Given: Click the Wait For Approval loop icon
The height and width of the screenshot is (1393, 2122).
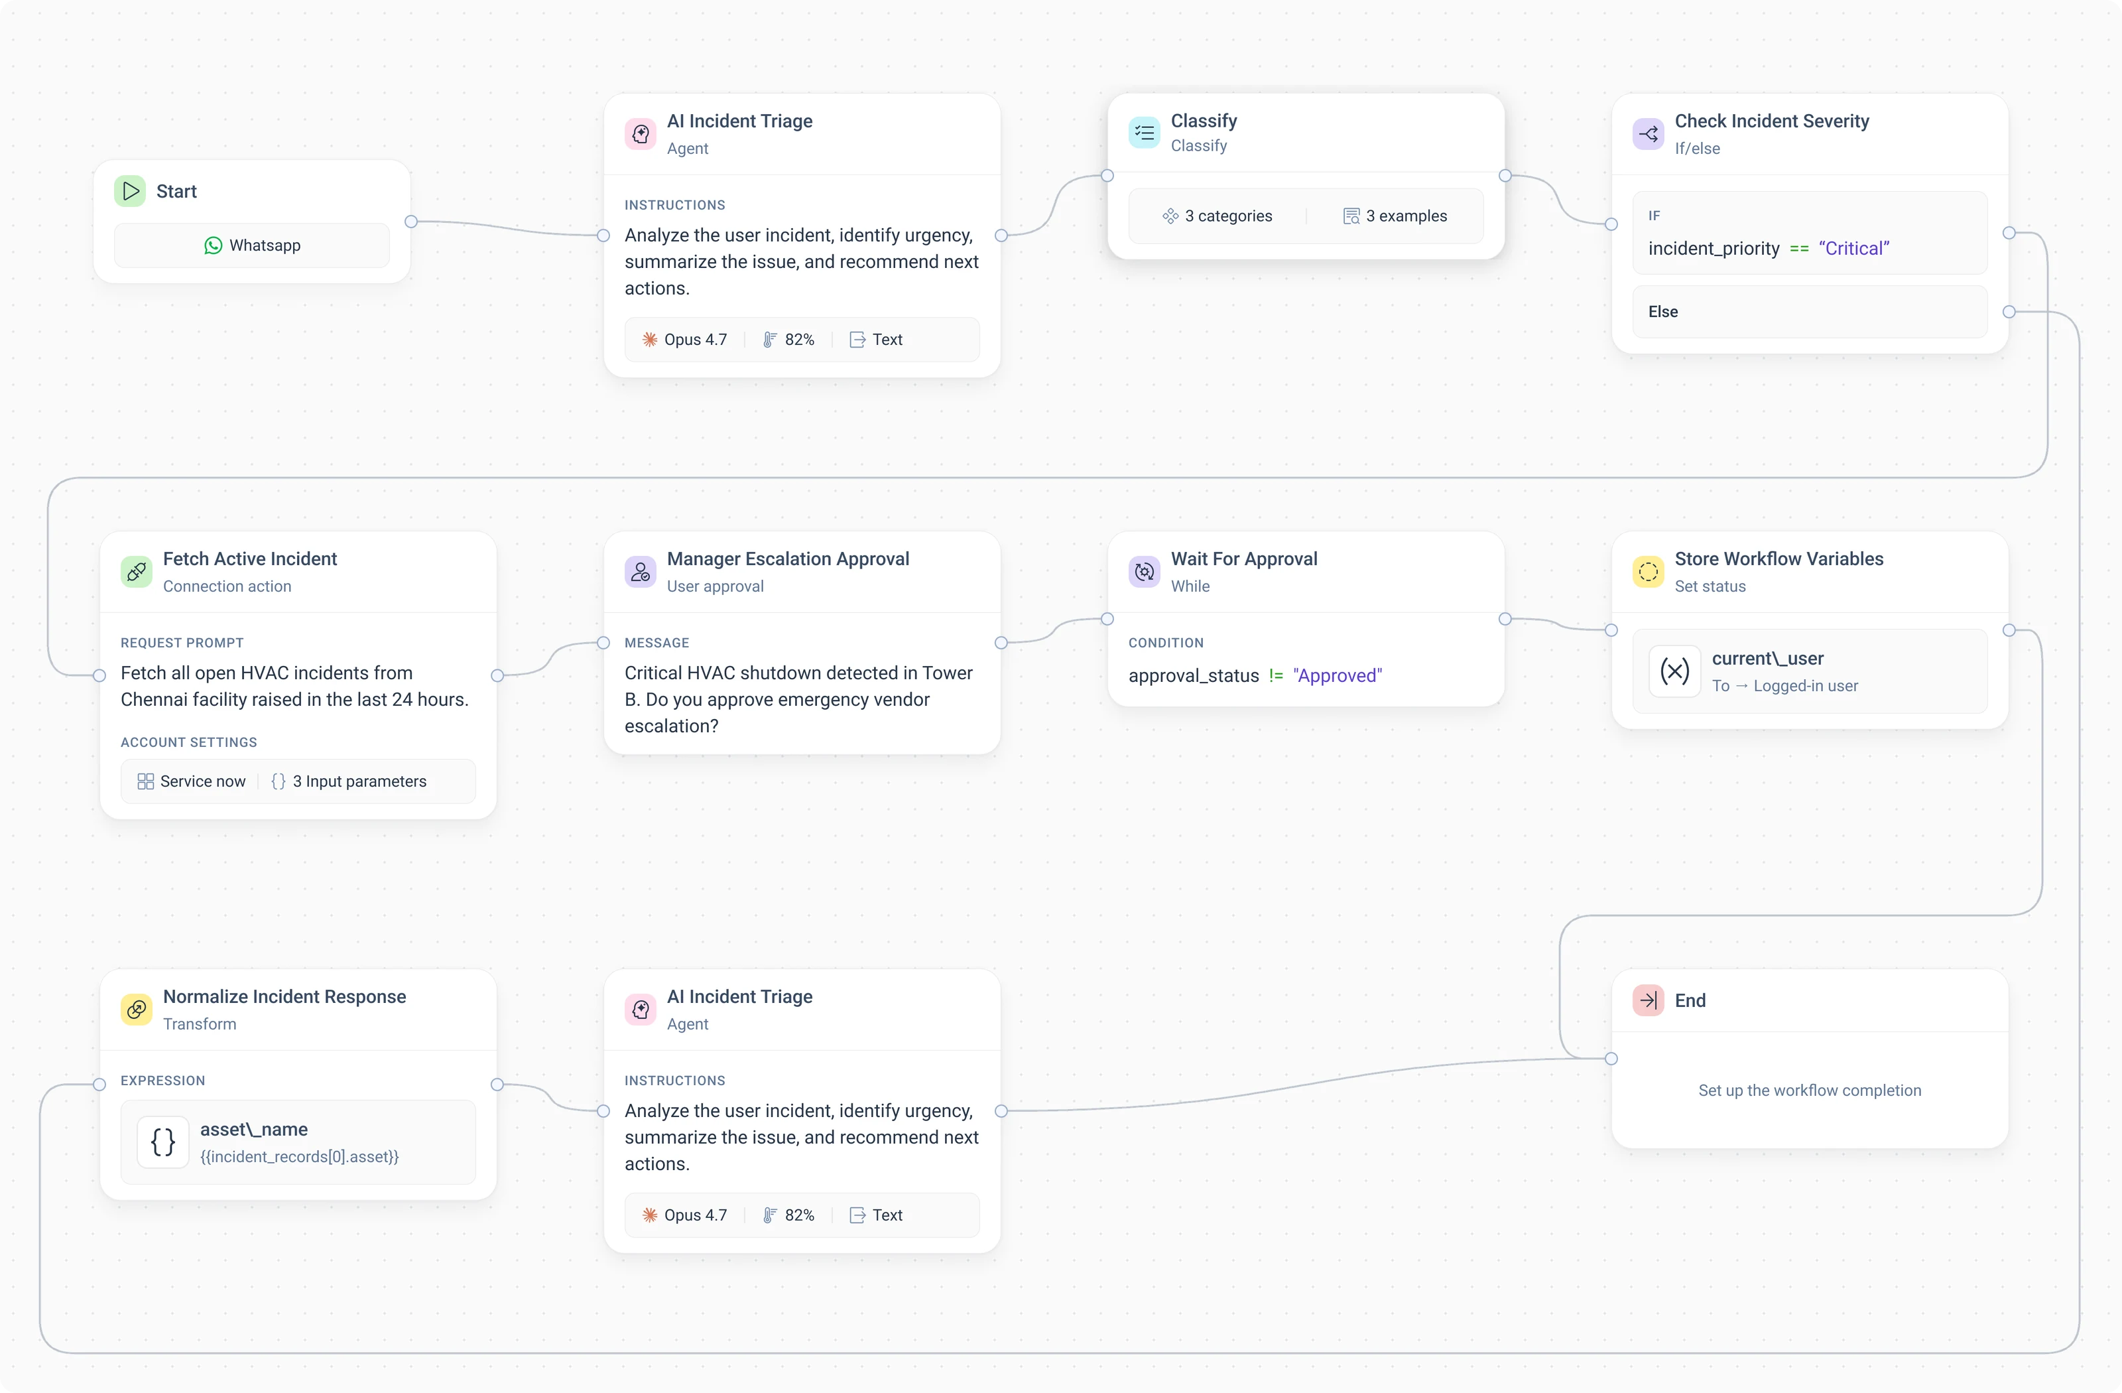Looking at the screenshot, I should (x=1144, y=572).
